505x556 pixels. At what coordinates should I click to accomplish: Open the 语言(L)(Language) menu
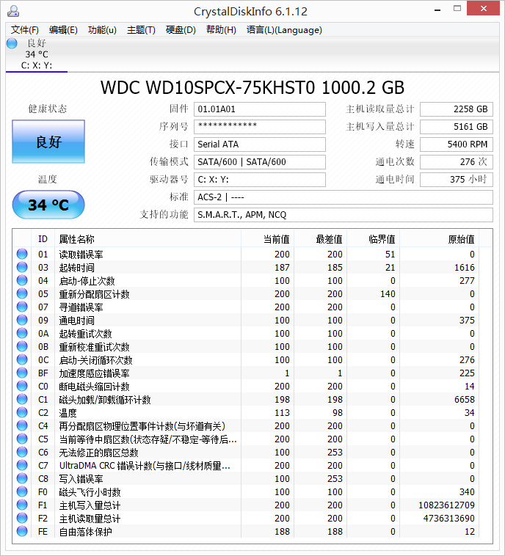point(284,30)
